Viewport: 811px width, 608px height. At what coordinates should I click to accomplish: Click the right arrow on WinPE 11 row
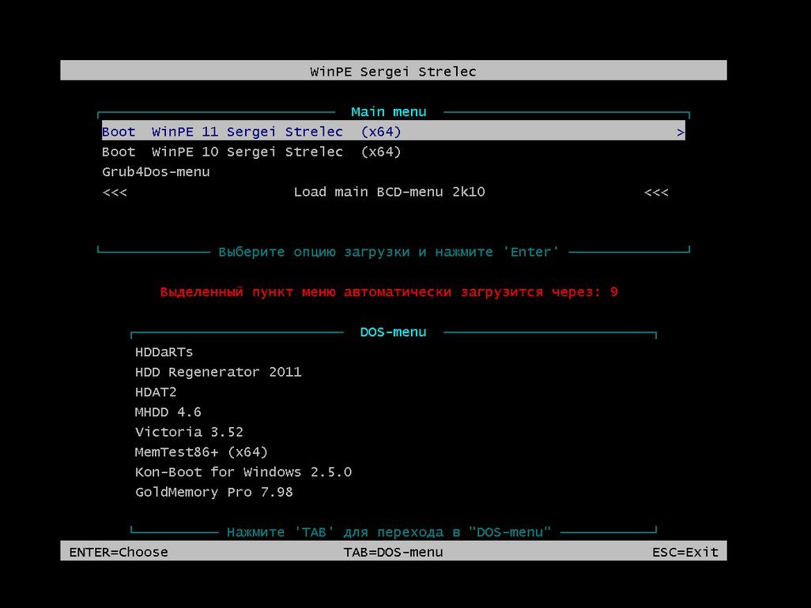(x=680, y=133)
